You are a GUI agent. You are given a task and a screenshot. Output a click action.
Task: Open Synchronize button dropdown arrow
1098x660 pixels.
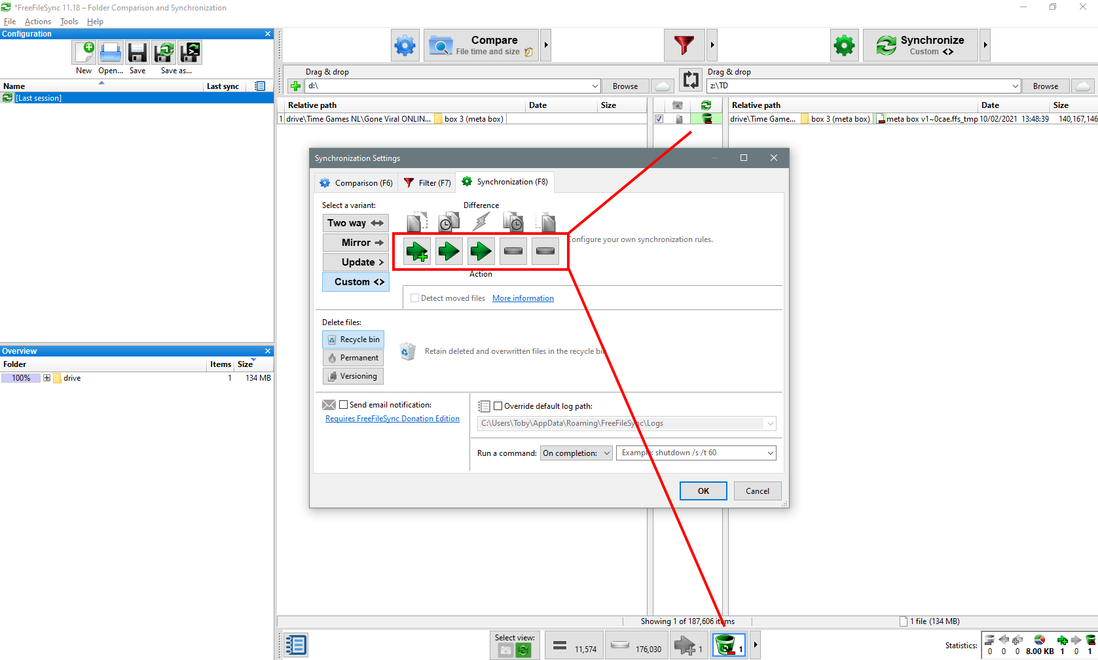985,46
